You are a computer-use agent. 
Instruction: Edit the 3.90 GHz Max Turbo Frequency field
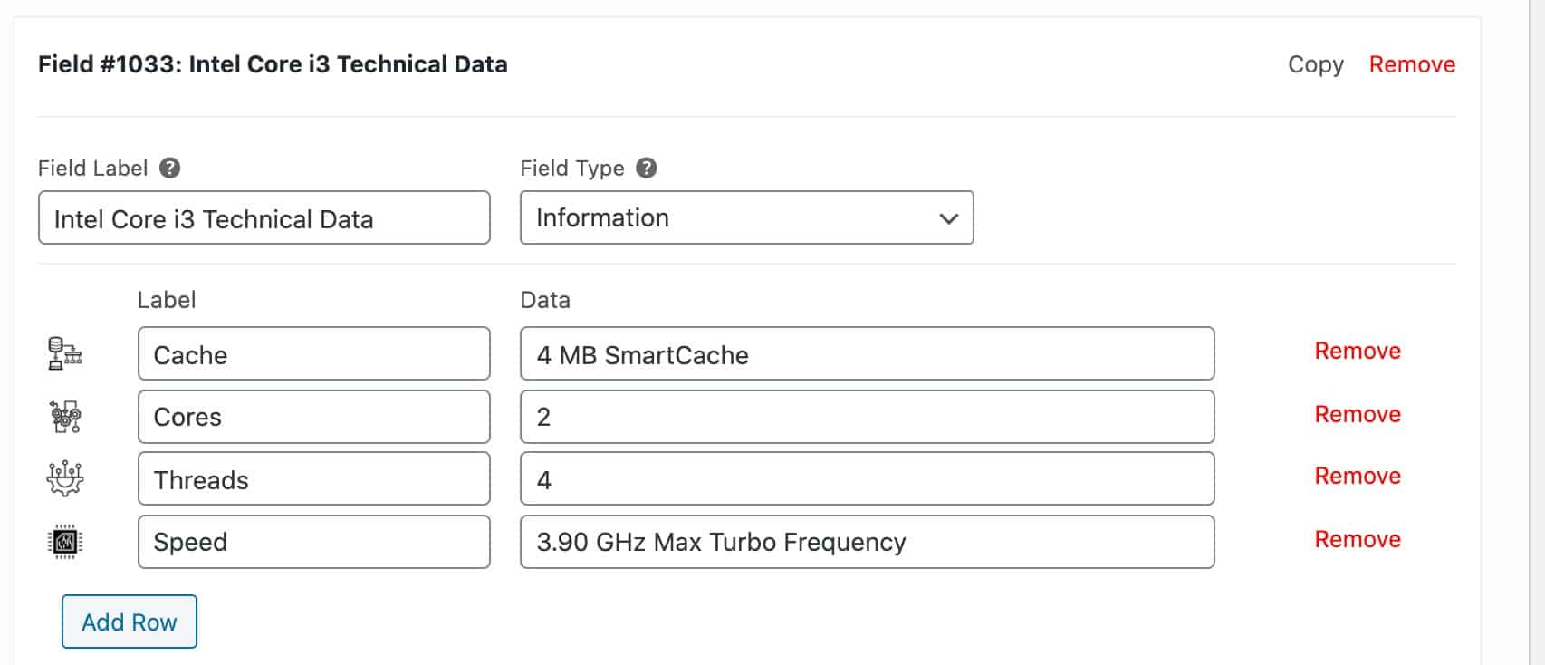click(x=868, y=542)
